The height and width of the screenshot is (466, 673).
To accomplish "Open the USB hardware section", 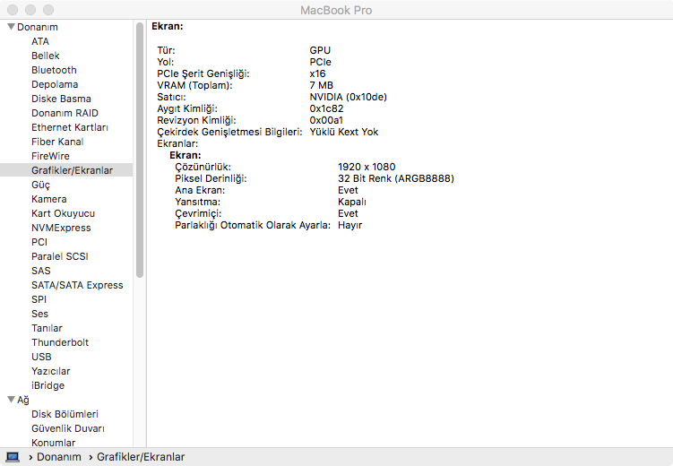I will [41, 357].
